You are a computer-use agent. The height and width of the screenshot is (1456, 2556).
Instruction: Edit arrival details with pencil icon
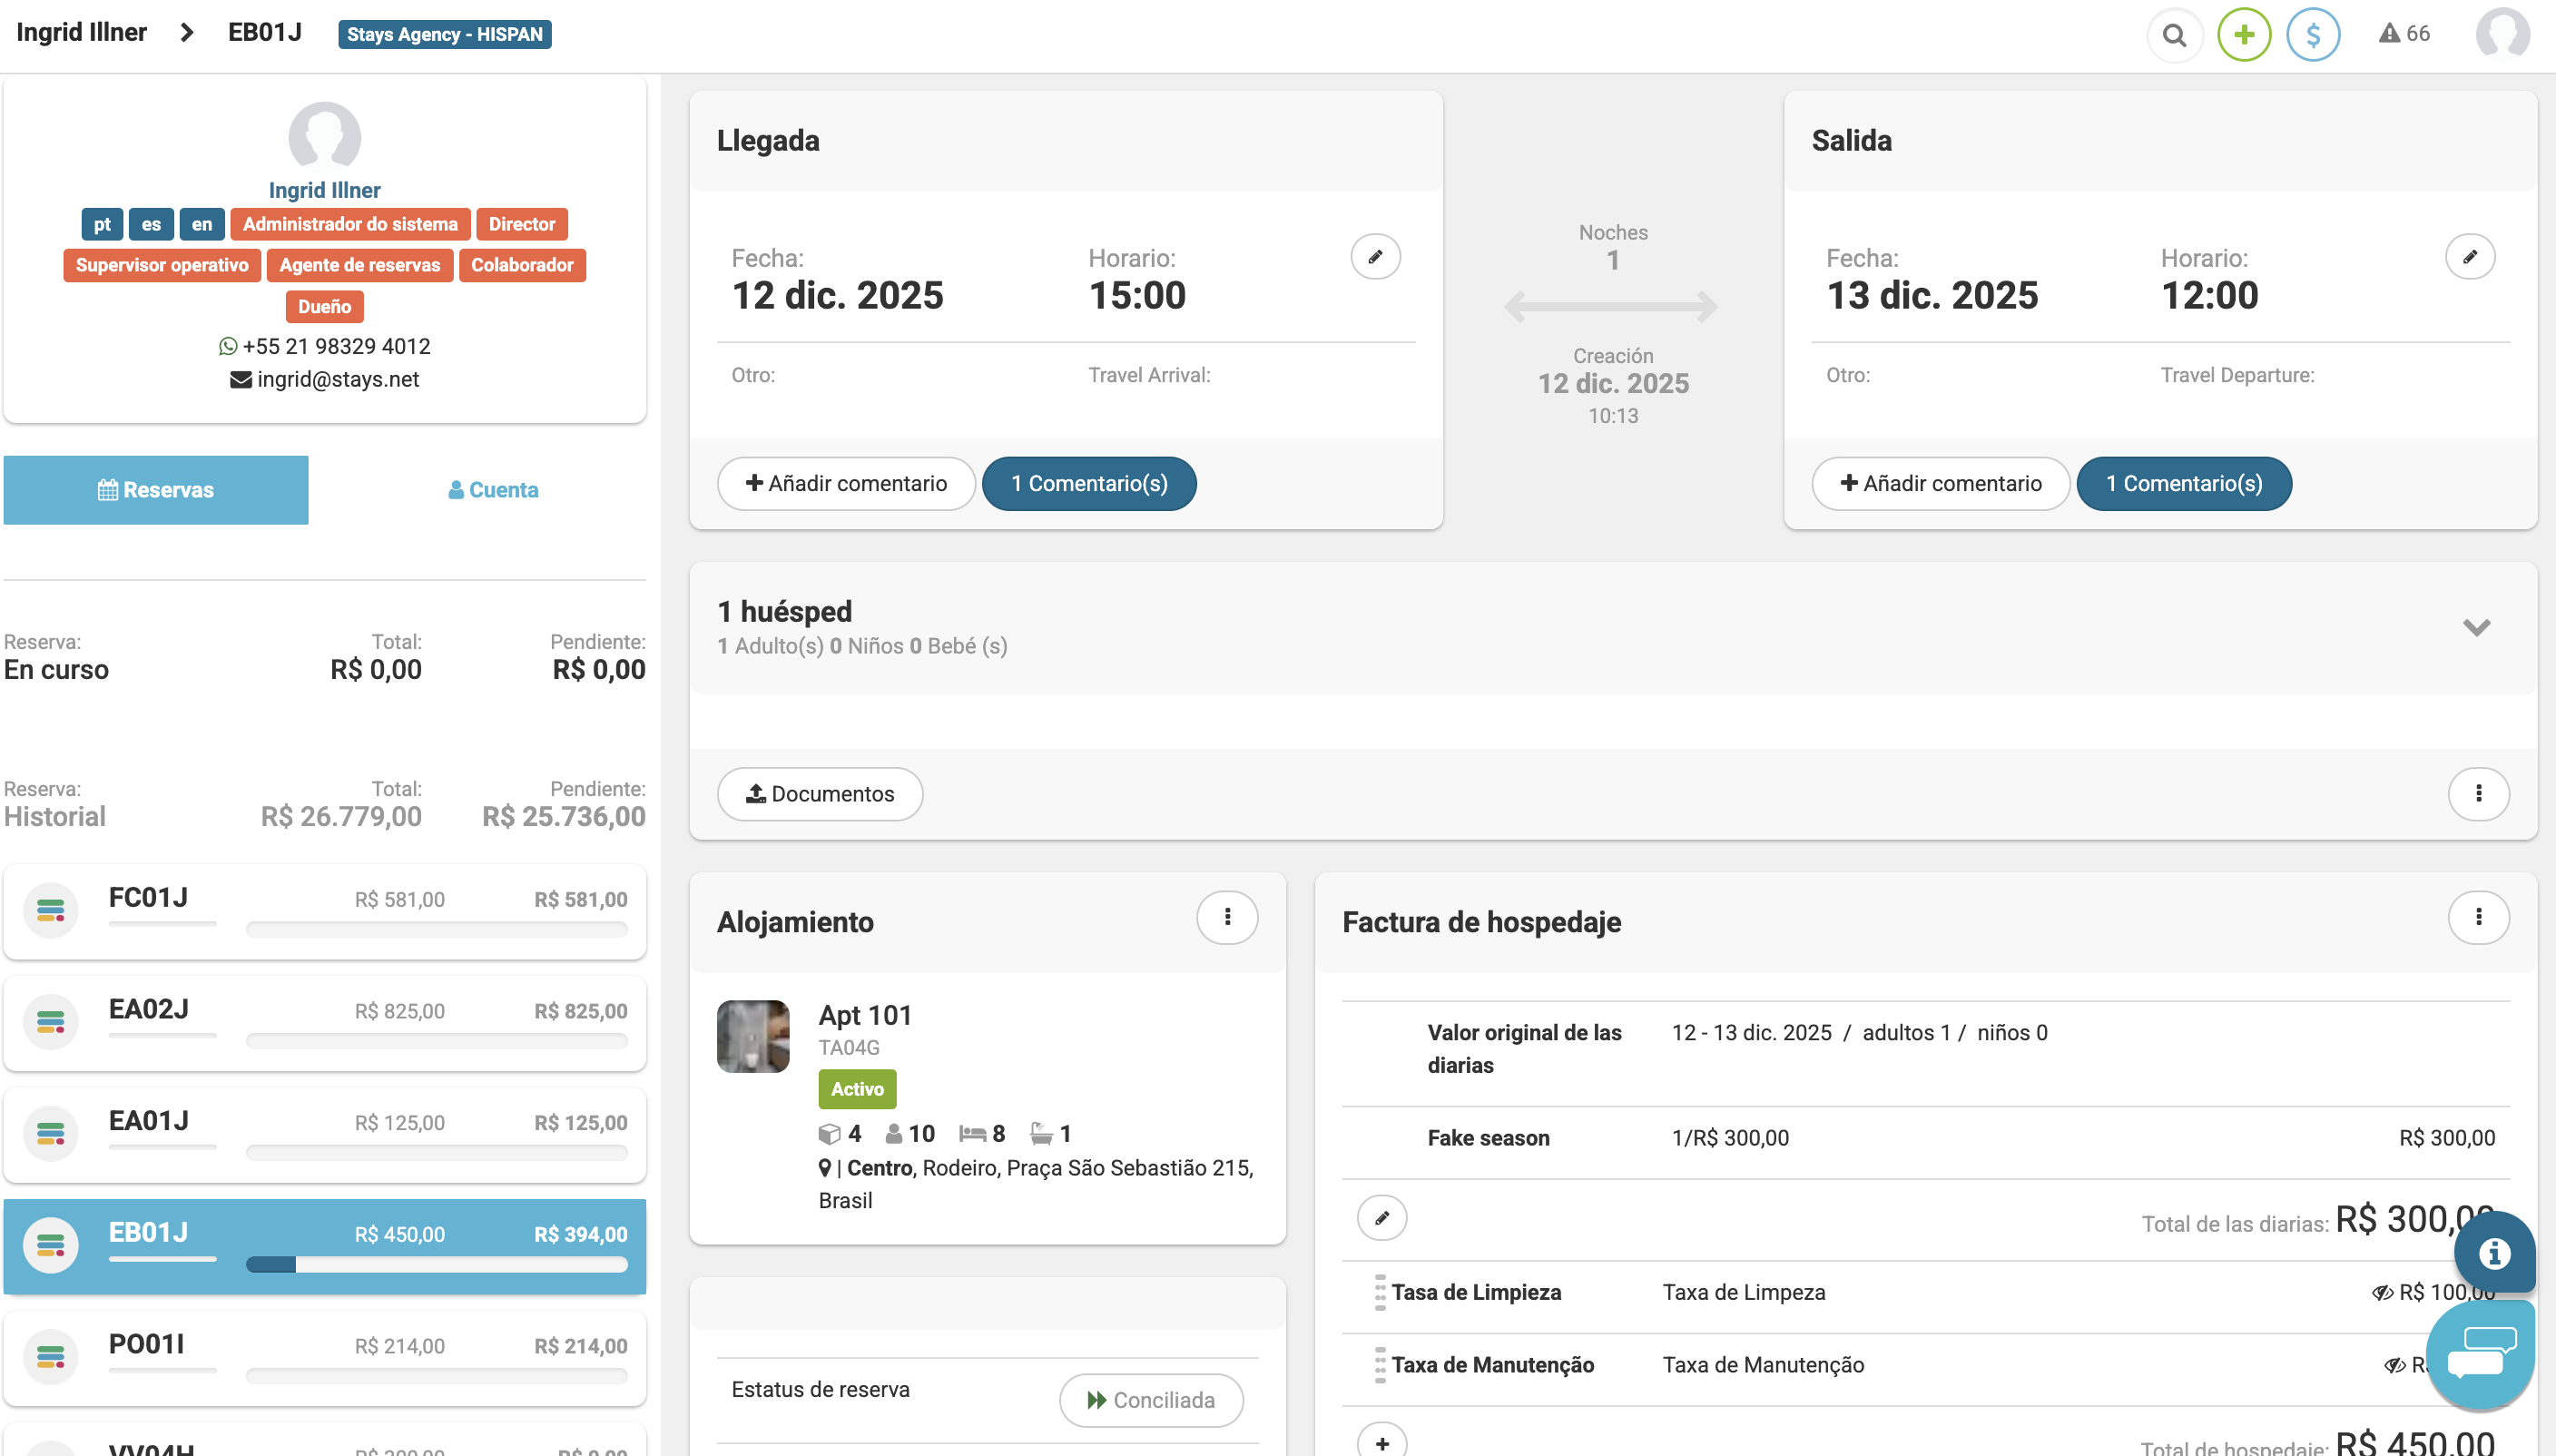point(1374,257)
